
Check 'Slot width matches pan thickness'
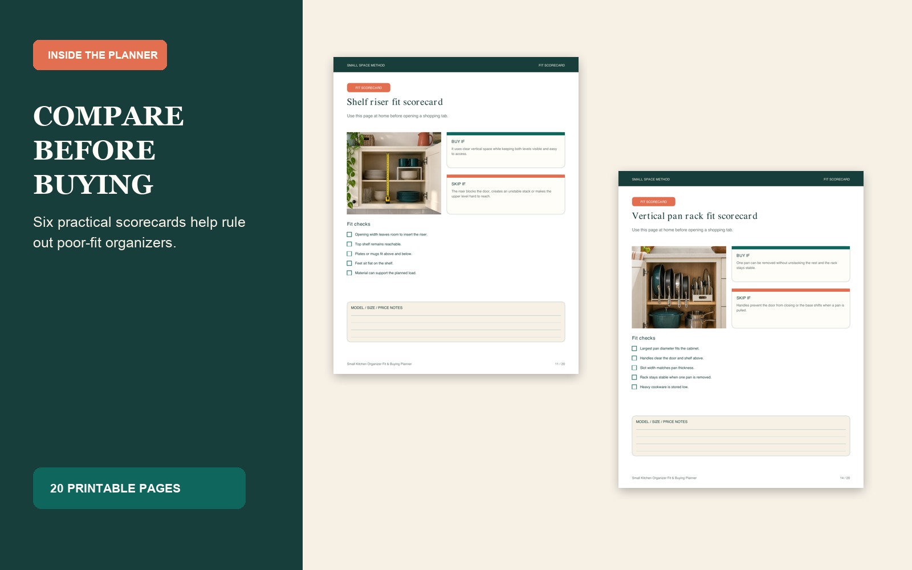(634, 368)
